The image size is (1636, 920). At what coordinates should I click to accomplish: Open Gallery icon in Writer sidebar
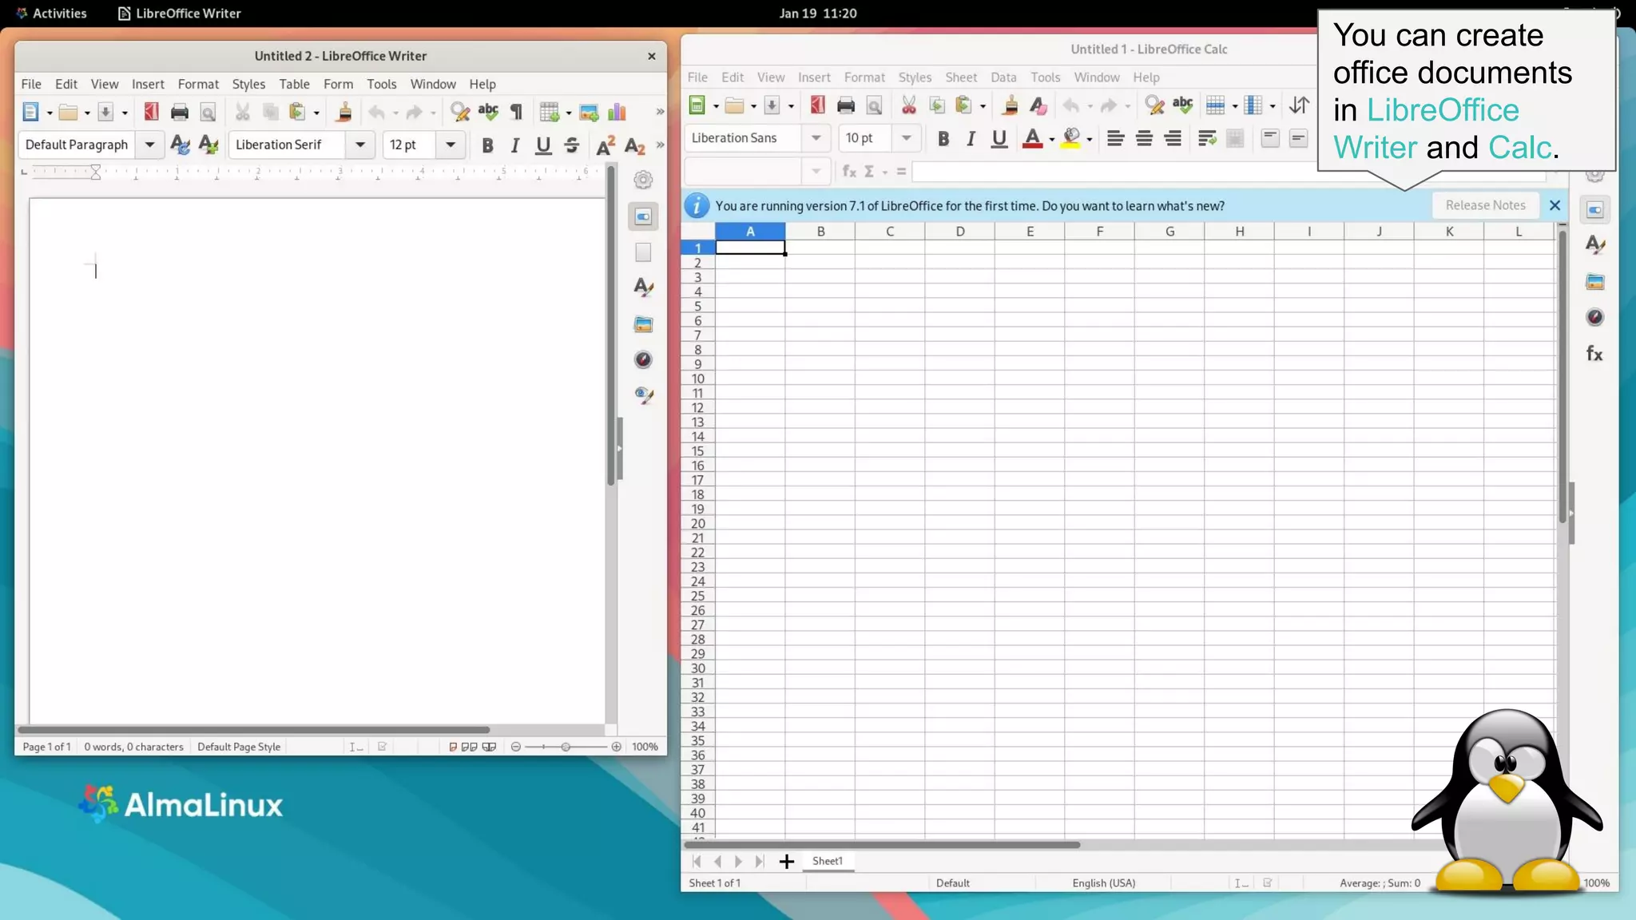point(643,324)
